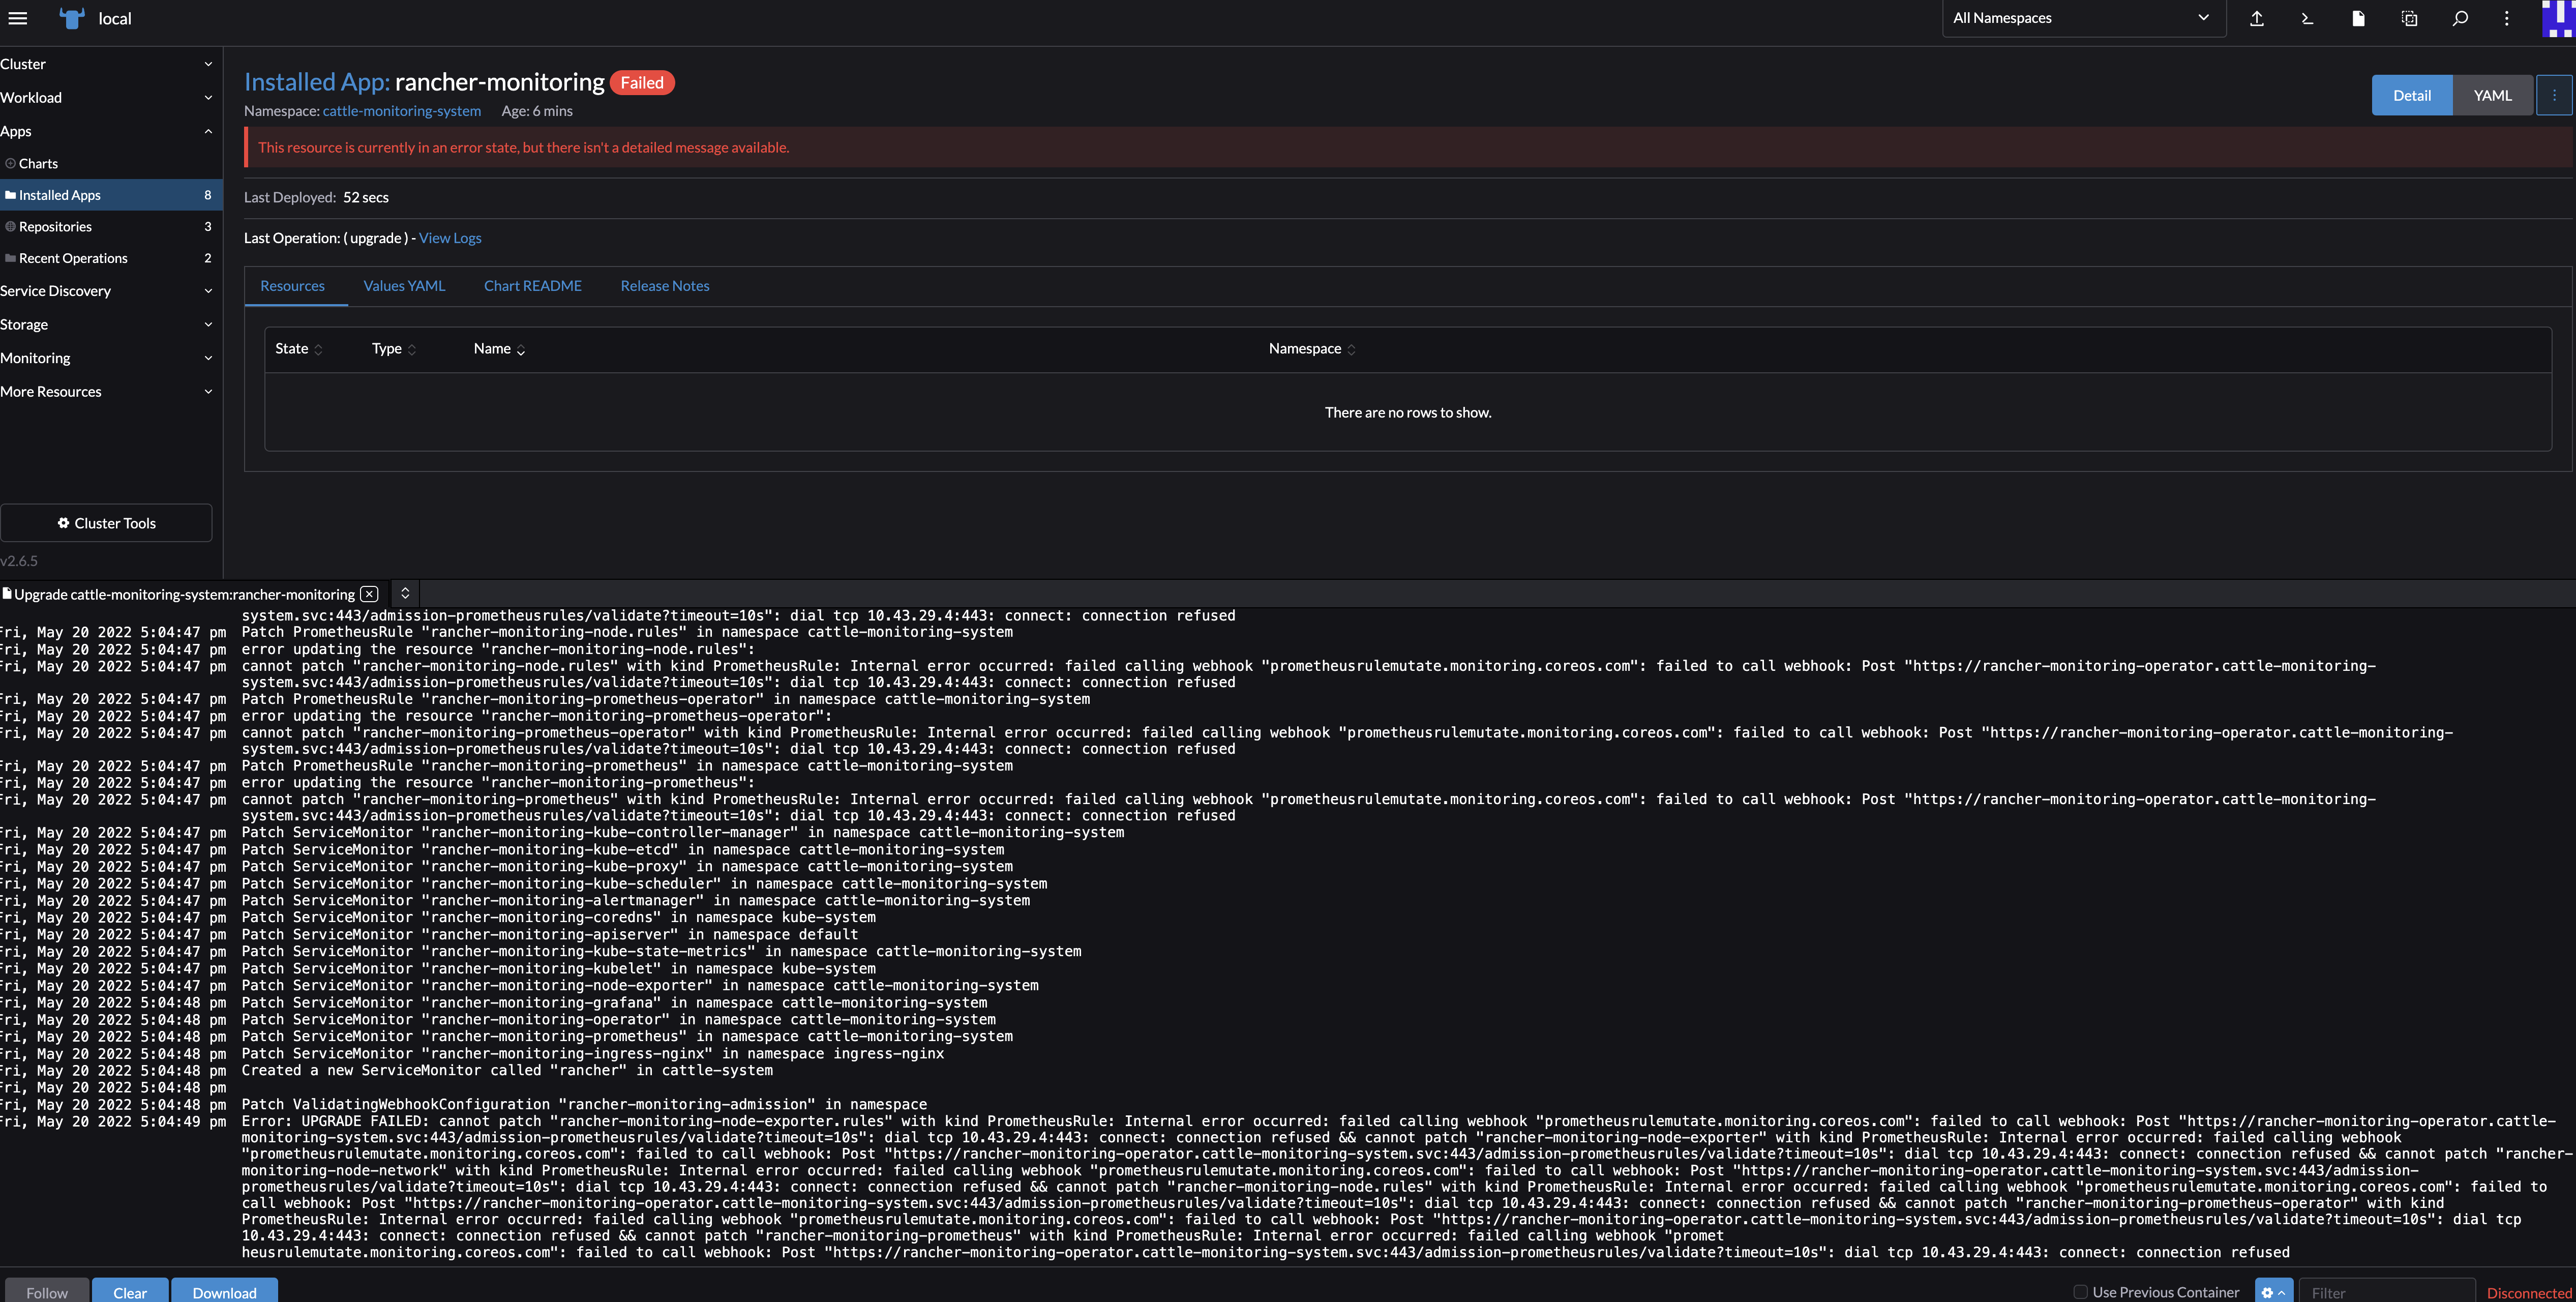Click the Copy KubeConfig to clipboard icon
The width and height of the screenshot is (2576, 1302).
(x=2409, y=18)
